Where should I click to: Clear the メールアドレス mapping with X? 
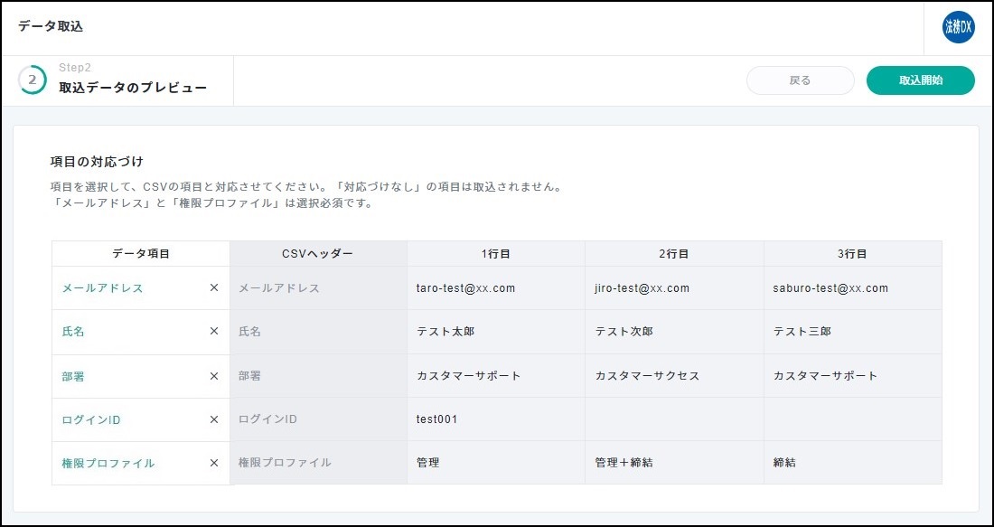(x=214, y=288)
